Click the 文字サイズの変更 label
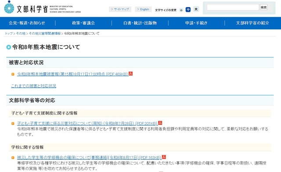 point(166,10)
